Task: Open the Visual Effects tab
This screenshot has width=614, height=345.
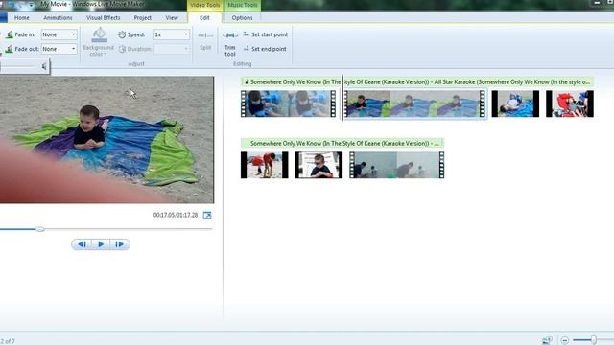Action: pyautogui.click(x=103, y=18)
